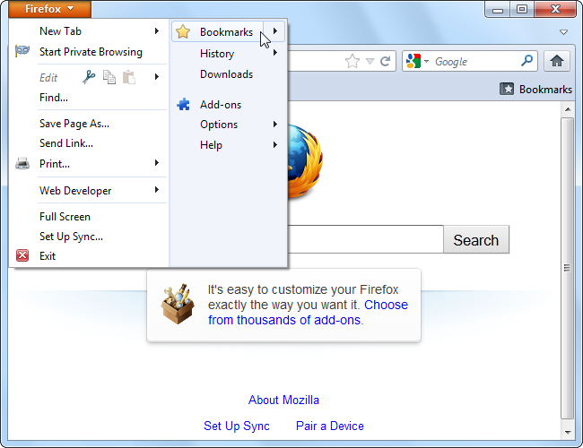Click the scrollbar down arrow
The width and height of the screenshot is (583, 448).
pyautogui.click(x=568, y=432)
